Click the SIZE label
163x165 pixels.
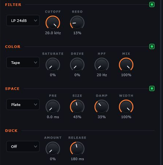pyautogui.click(x=77, y=96)
